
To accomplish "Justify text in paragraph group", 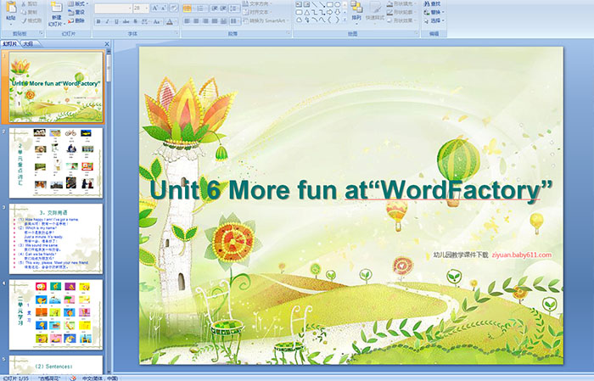I will click(215, 21).
